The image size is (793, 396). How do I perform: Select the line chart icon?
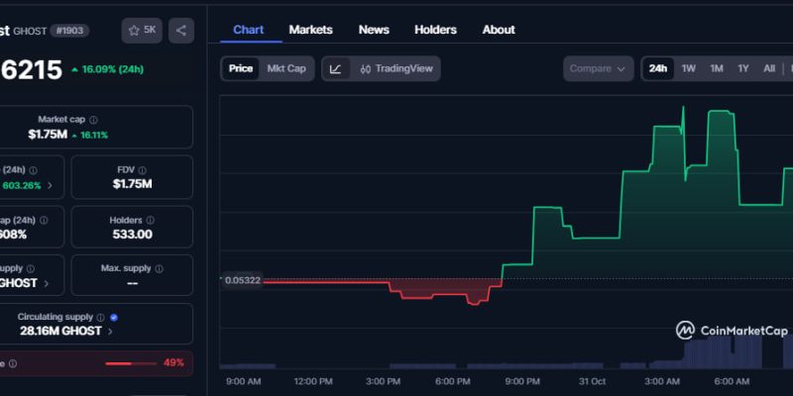pyautogui.click(x=336, y=68)
